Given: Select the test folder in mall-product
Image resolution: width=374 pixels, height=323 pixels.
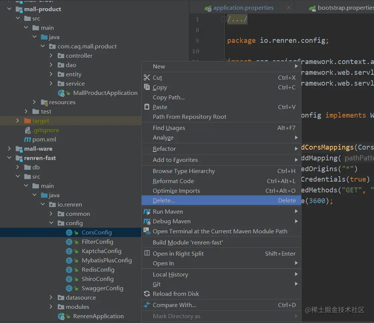Looking at the screenshot, I should point(46,112).
